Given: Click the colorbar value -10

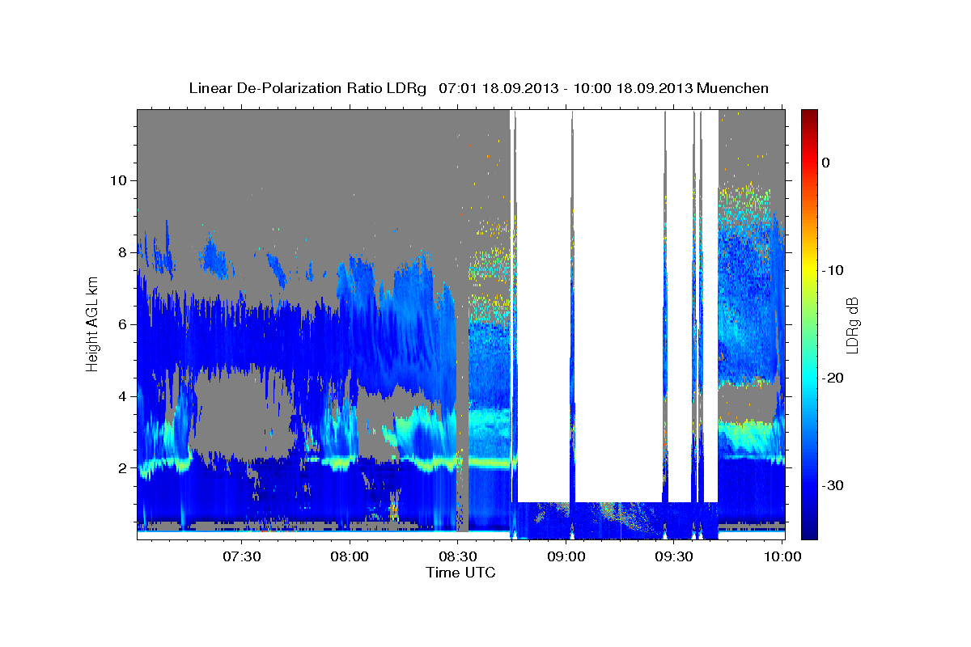Looking at the screenshot, I should 833,270.
